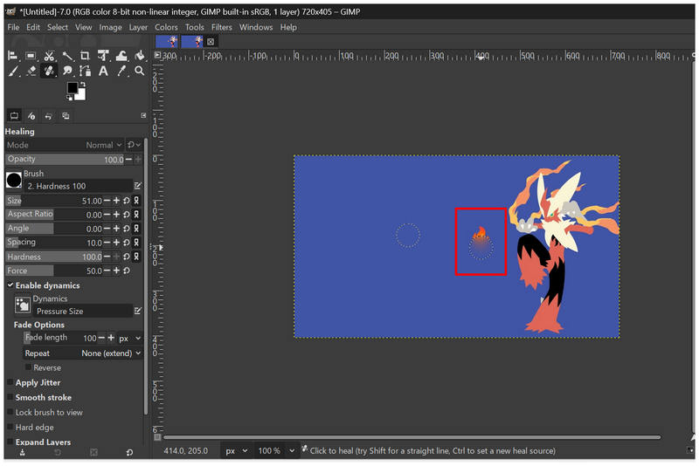
Task: Reset colors to default black and white
Action: tap(69, 97)
